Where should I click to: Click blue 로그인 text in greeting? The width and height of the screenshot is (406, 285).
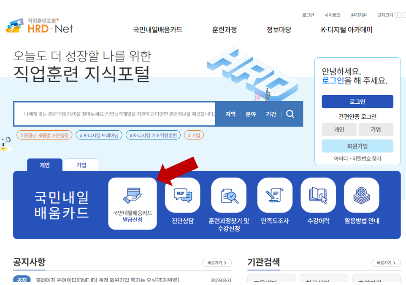[x=333, y=81]
